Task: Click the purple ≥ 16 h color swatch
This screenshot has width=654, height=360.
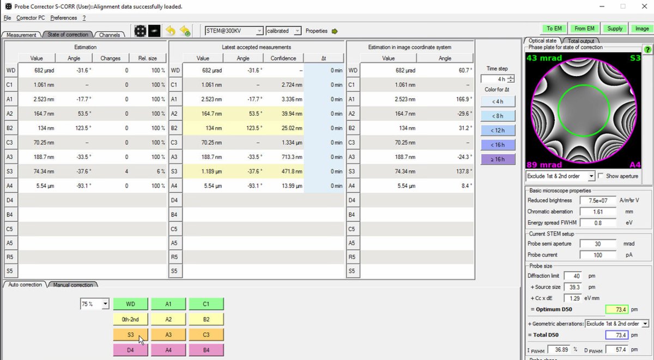Action: point(497,159)
